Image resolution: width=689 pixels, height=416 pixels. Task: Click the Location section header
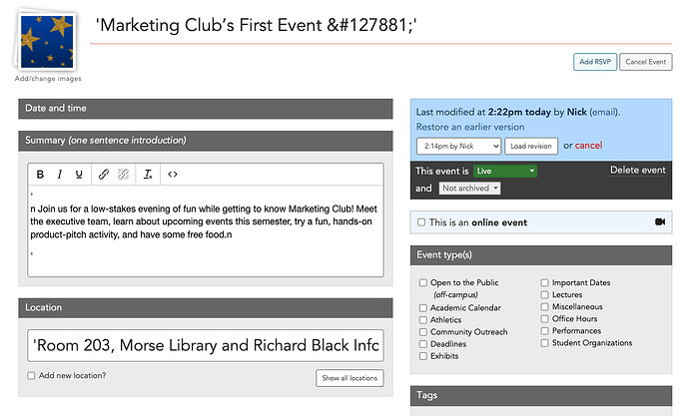coord(206,307)
